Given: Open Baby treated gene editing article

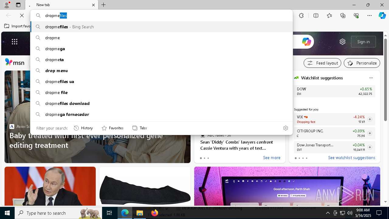Looking at the screenshot, I should [x=86, y=141].
